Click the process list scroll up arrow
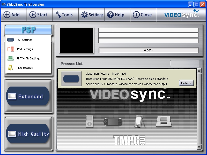207x155 pixels. [x=199, y=71]
